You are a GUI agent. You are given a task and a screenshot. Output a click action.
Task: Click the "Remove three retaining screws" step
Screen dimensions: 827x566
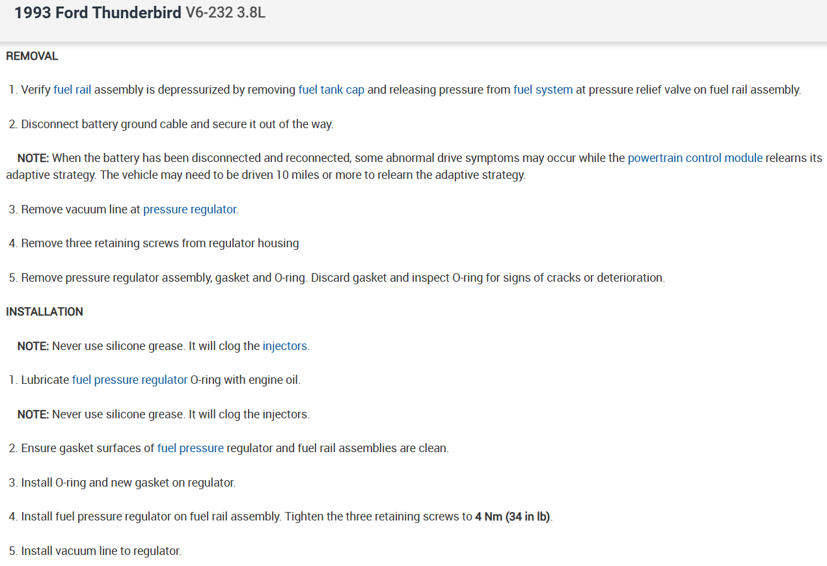159,243
